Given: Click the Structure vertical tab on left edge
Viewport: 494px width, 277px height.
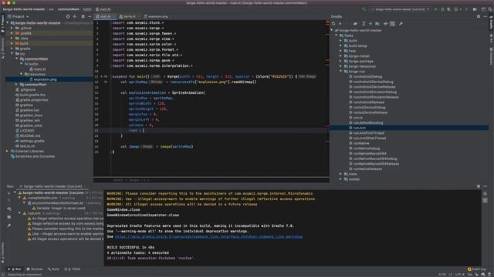Looking at the screenshot, I should click(2, 48).
